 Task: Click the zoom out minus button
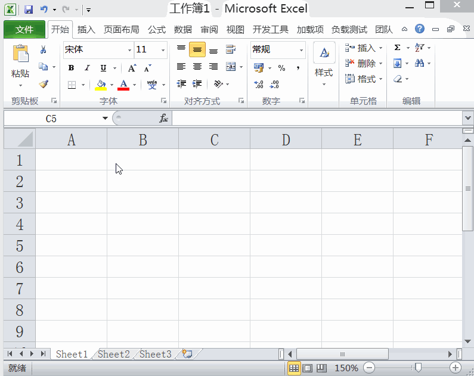[369, 368]
